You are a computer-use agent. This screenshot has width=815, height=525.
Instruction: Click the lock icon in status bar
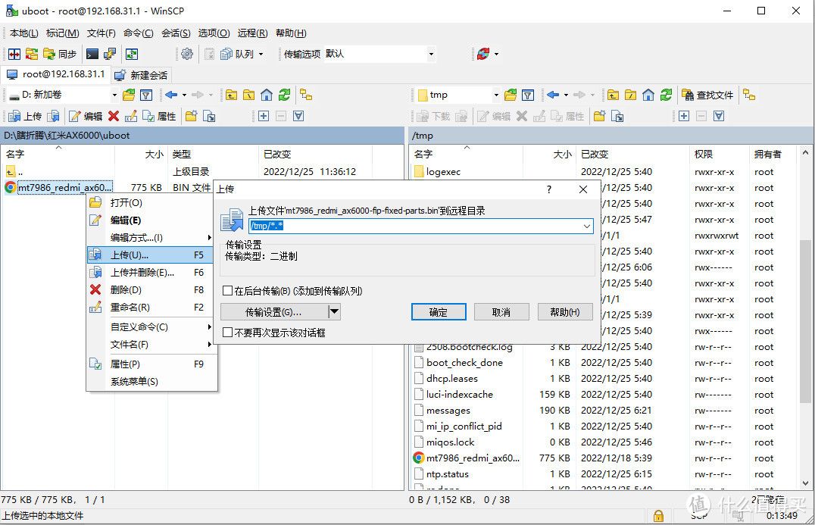(658, 515)
